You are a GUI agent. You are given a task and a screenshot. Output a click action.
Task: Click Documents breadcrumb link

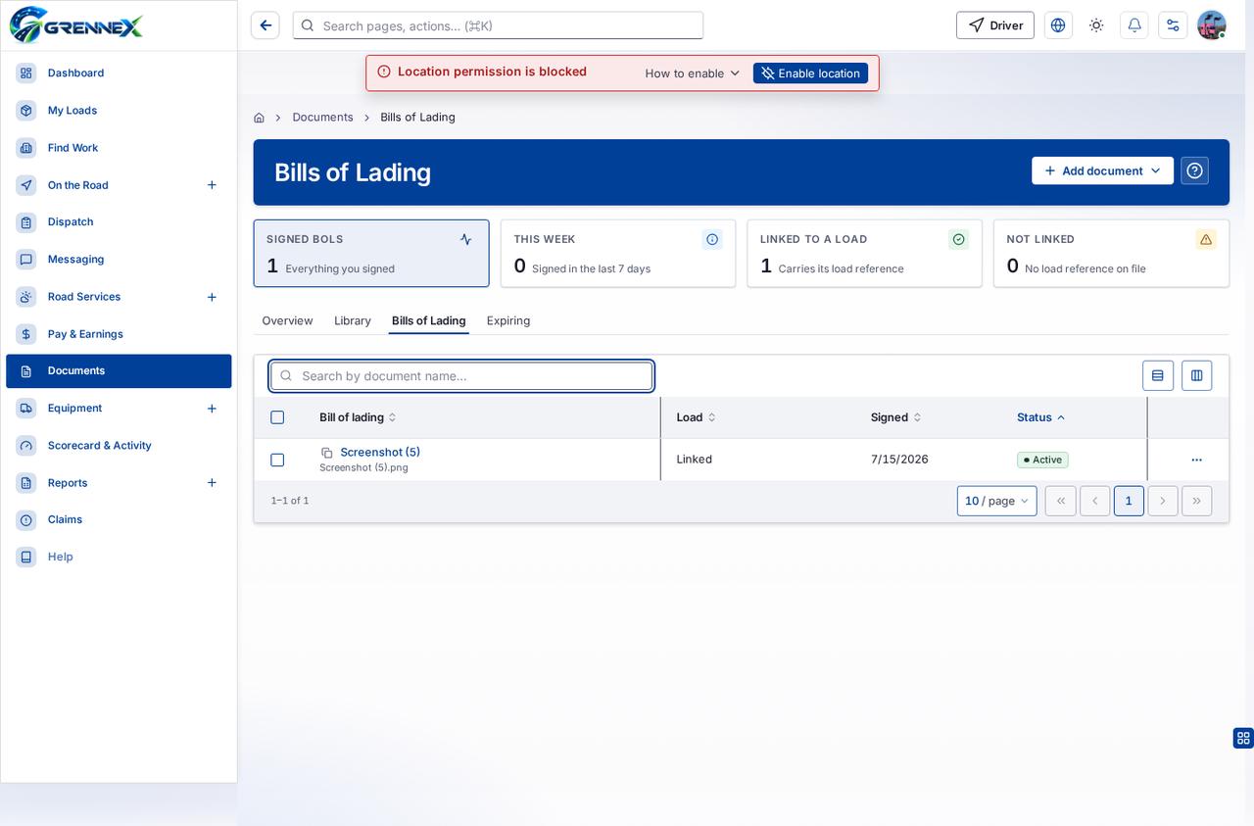322,118
